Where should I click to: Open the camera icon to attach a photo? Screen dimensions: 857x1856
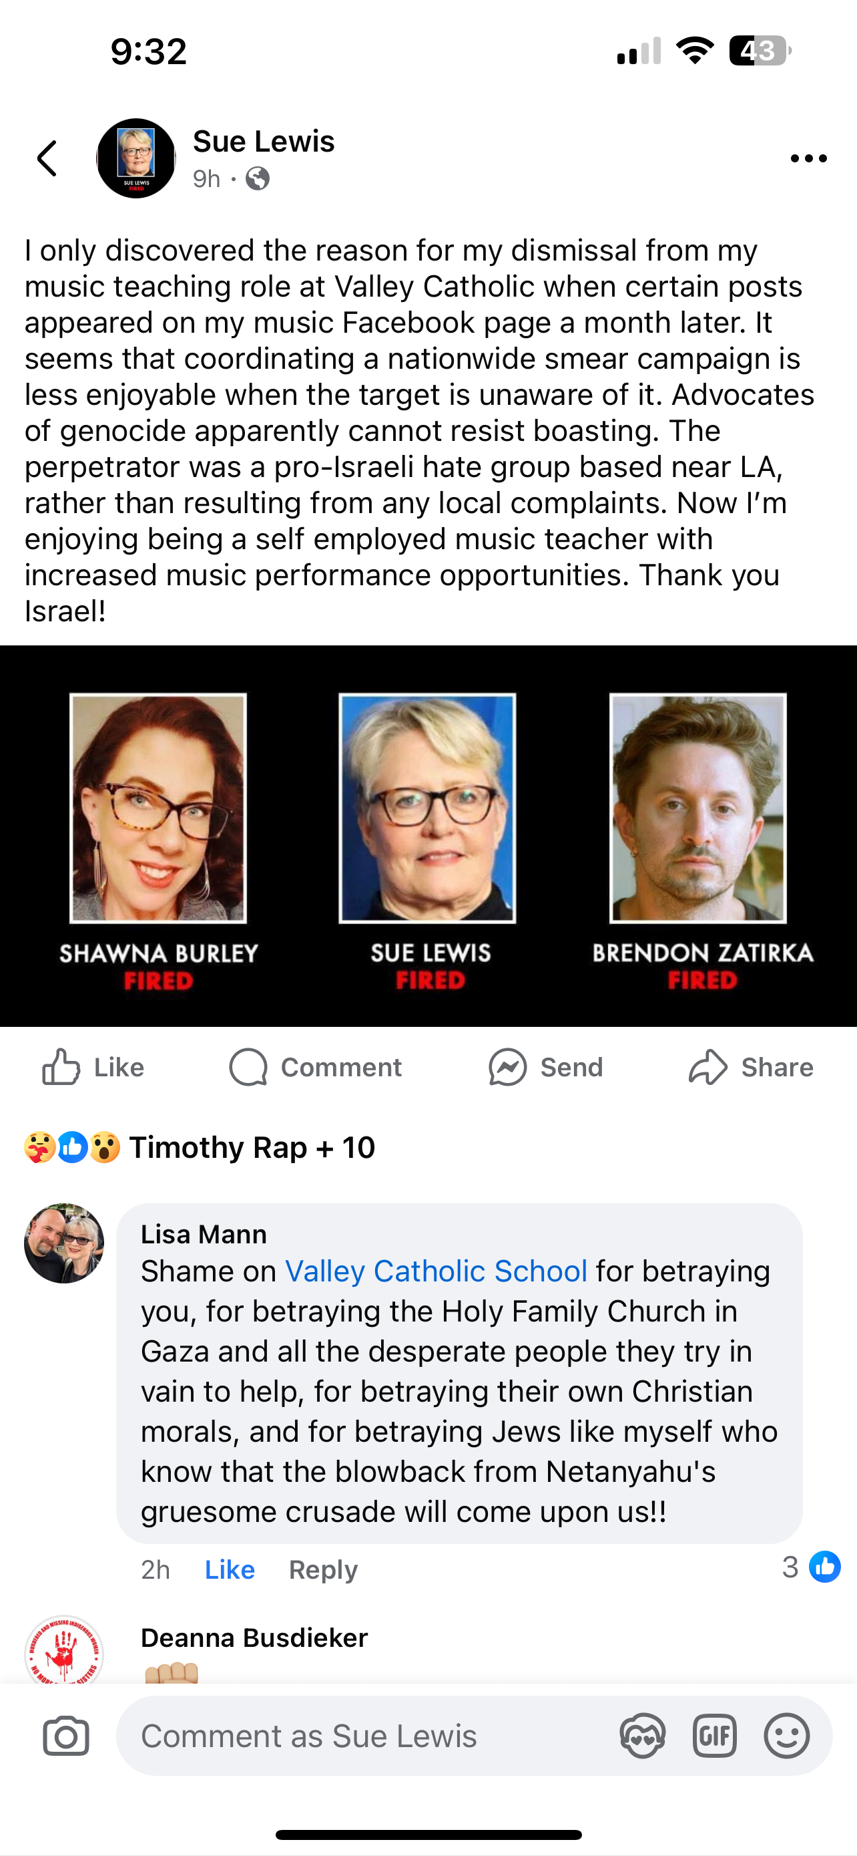[x=65, y=1736]
